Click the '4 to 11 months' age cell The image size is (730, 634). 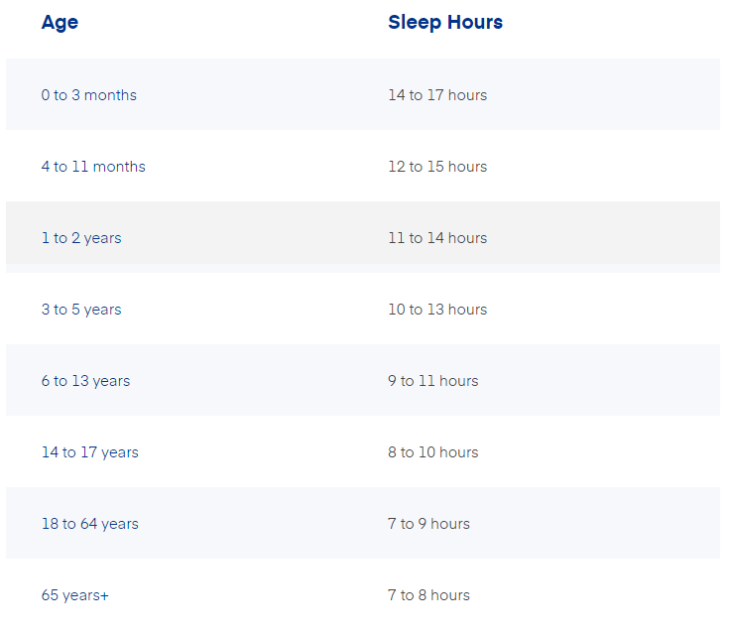point(93,167)
